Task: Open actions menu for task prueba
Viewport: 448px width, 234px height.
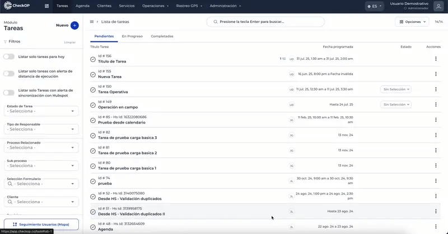Action: 436,181
